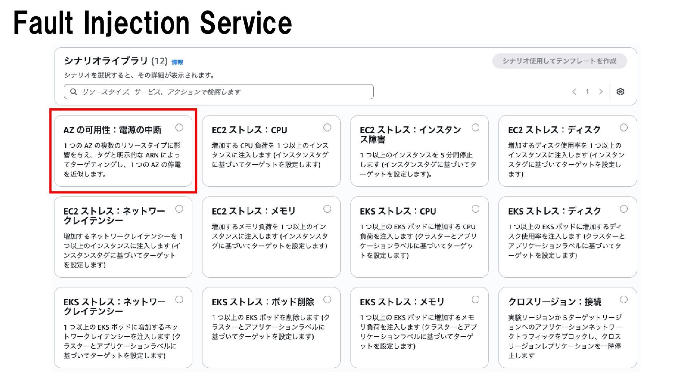Pick the クロスリージョン 接続 radio

coord(624,299)
